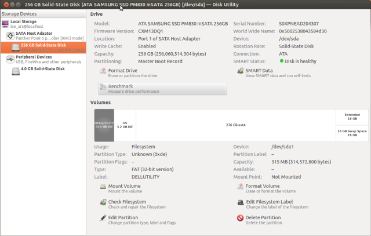Click the Mount Volume drive icon
The width and height of the screenshot is (371, 236).
click(x=103, y=187)
